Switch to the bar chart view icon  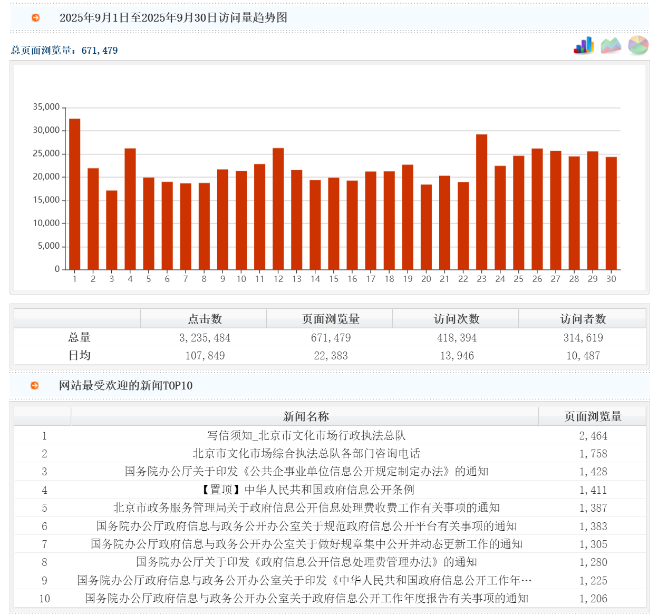pos(584,45)
